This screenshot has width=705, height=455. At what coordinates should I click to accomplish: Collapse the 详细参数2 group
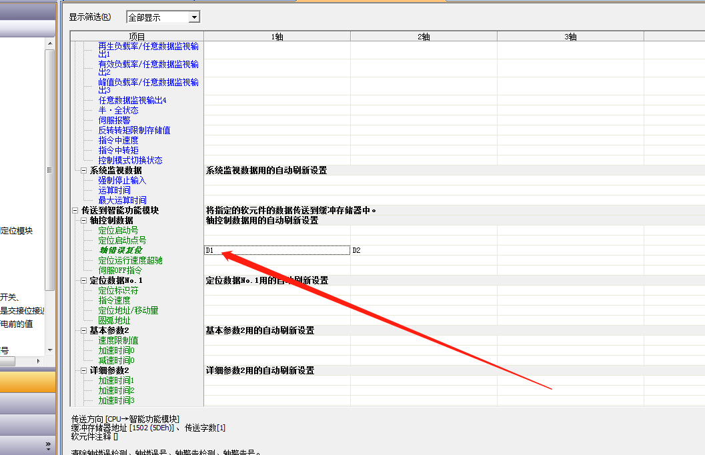(83, 371)
